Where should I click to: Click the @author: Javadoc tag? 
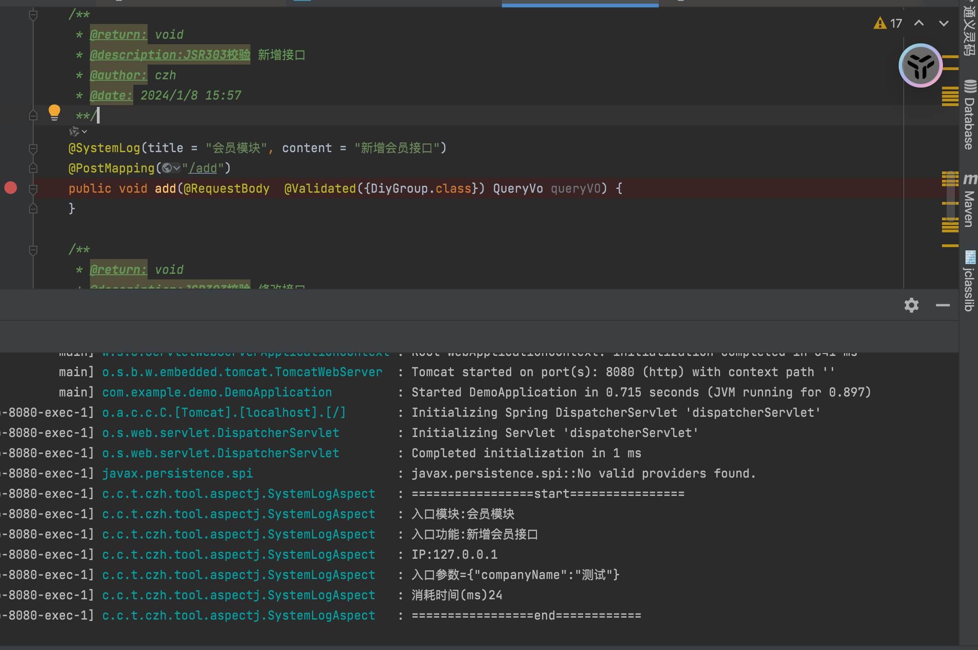tap(119, 75)
